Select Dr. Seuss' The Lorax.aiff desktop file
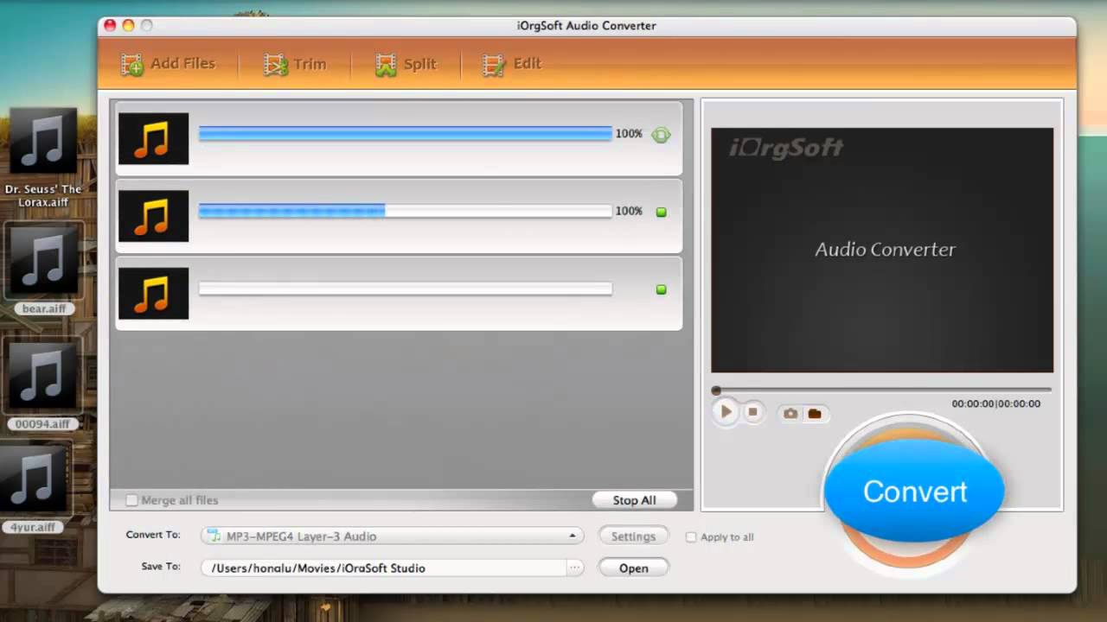1107x622 pixels. (42, 158)
